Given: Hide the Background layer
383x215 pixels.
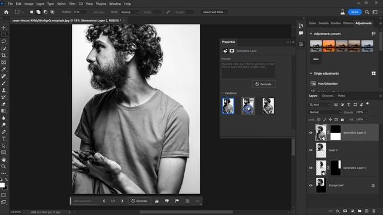Looking at the screenshot, I should coord(311,185).
